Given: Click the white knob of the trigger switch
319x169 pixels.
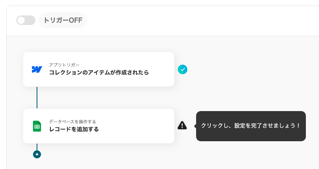Looking at the screenshot, I should click(21, 20).
